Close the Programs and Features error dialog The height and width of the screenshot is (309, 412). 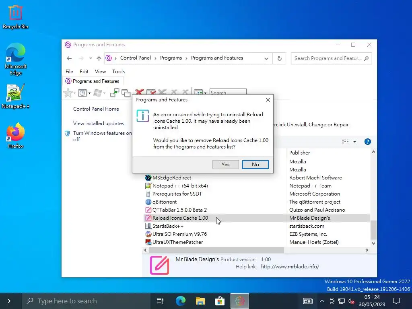click(x=268, y=100)
